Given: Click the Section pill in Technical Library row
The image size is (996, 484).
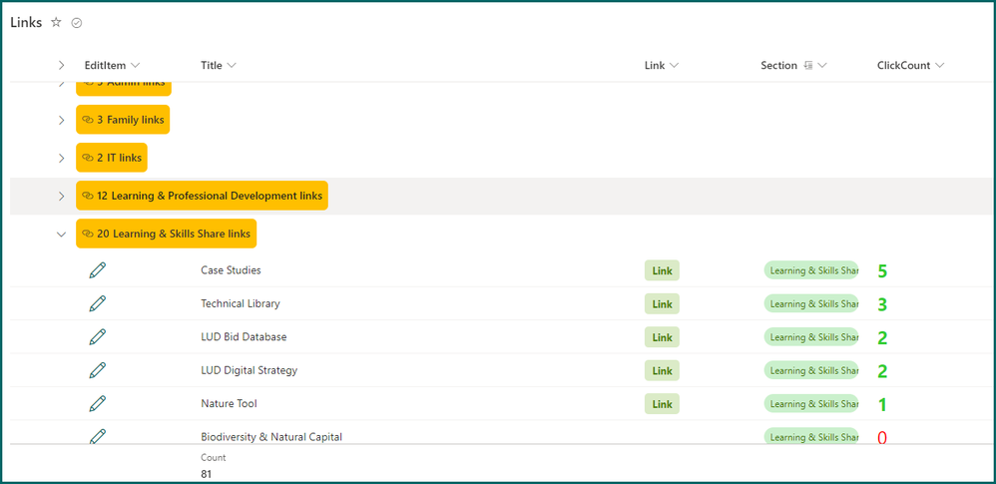Looking at the screenshot, I should click(x=811, y=304).
